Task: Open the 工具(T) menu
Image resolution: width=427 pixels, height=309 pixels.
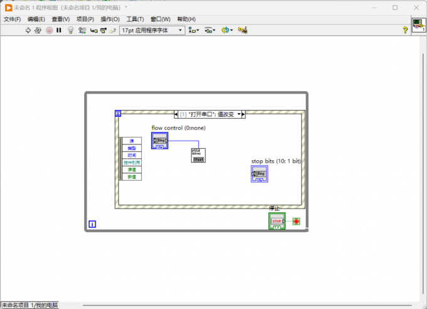Action: tap(135, 19)
